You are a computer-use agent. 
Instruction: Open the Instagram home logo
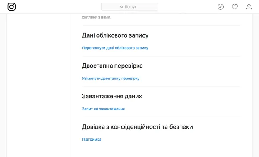pyautogui.click(x=12, y=7)
